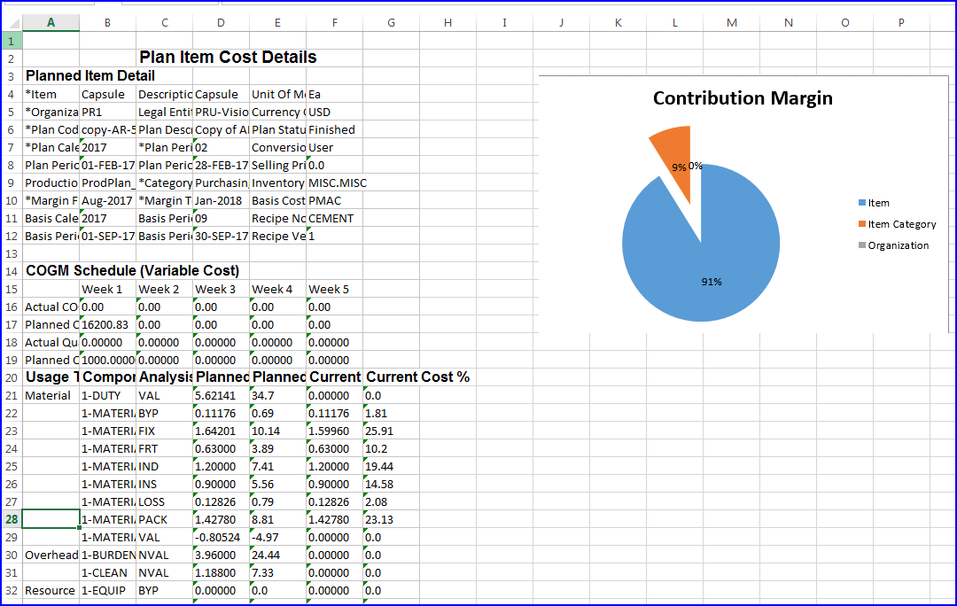Screen dimensions: 957x606
Task: Click the CEMENT recipe cell
Action: (334, 219)
